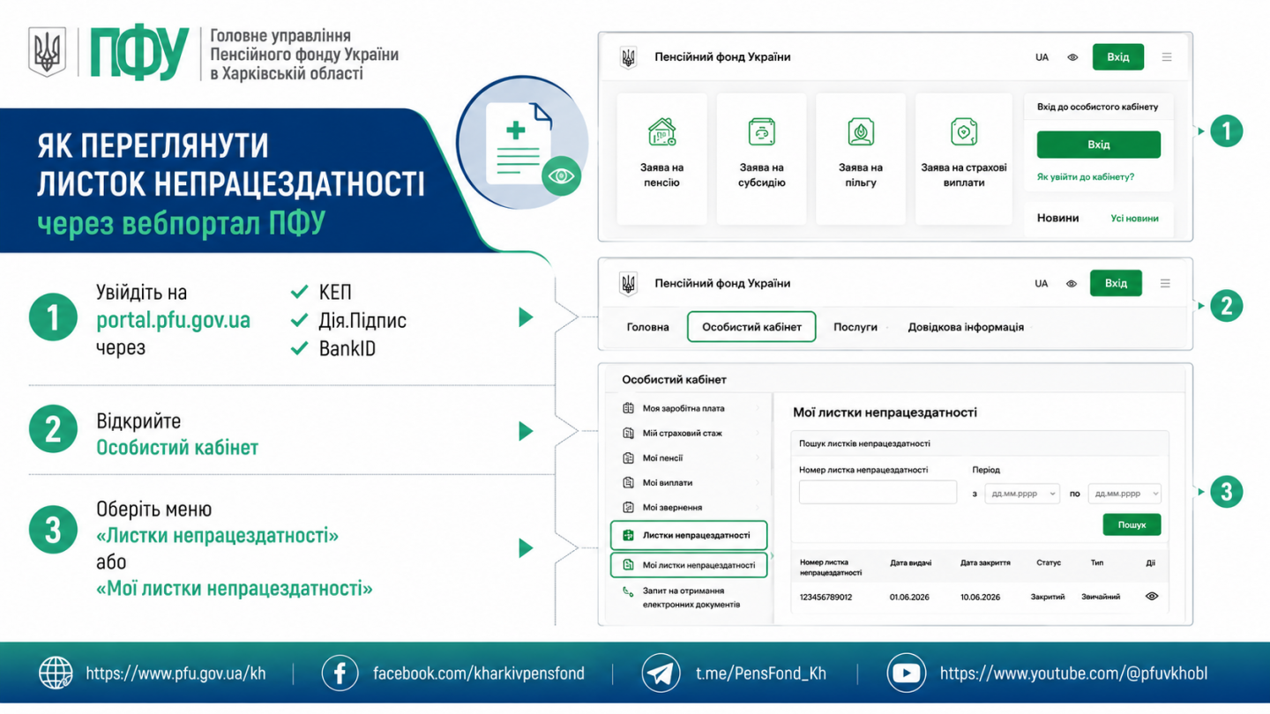Click the 'Мої виплати' sidebar icon
The width and height of the screenshot is (1270, 714).
[x=629, y=483]
